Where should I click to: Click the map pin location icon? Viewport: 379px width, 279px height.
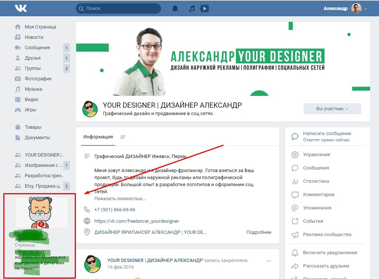pyautogui.click(x=87, y=232)
